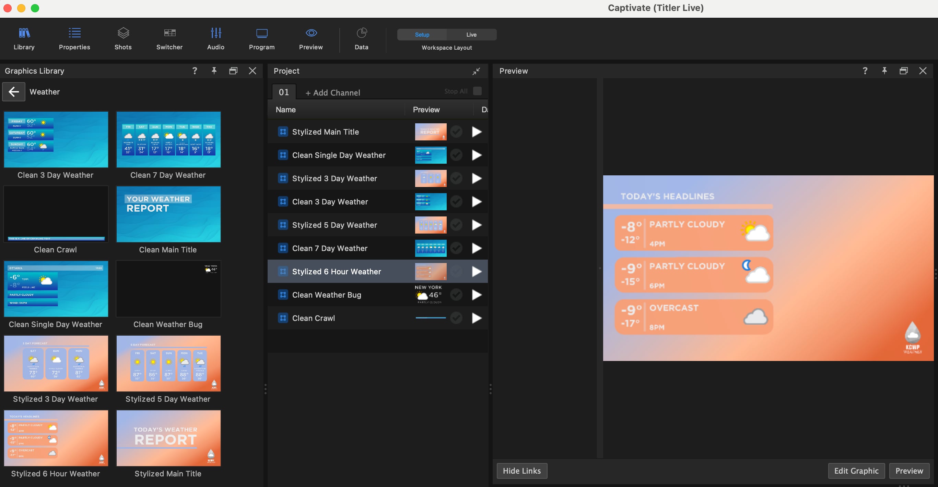This screenshot has width=938, height=487.
Task: Select channel tab 01
Action: point(284,92)
